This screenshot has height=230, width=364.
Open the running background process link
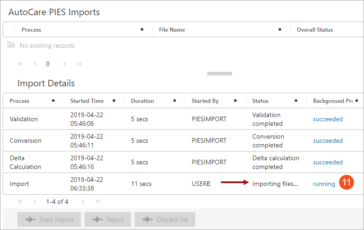pyautogui.click(x=324, y=184)
